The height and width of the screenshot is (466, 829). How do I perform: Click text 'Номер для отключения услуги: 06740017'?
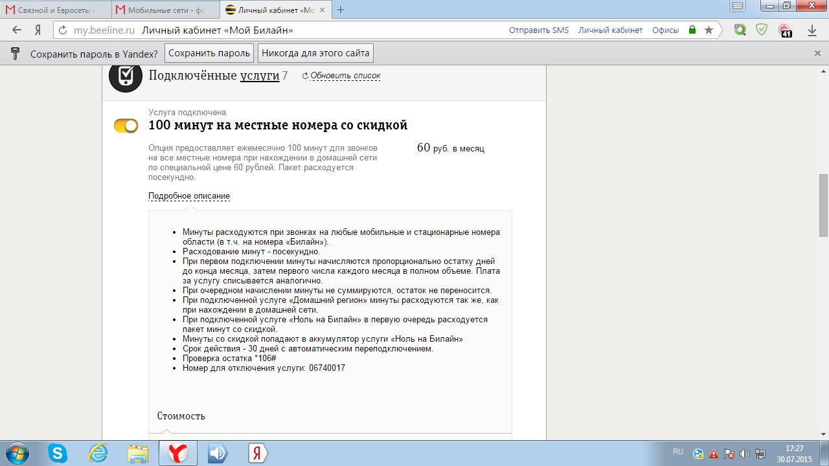coord(264,368)
